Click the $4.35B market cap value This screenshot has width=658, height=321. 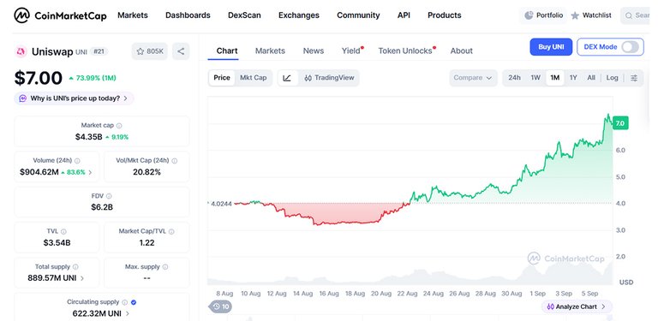click(x=88, y=137)
